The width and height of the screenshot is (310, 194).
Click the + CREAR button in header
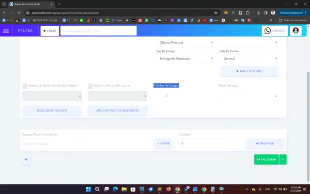click(49, 31)
